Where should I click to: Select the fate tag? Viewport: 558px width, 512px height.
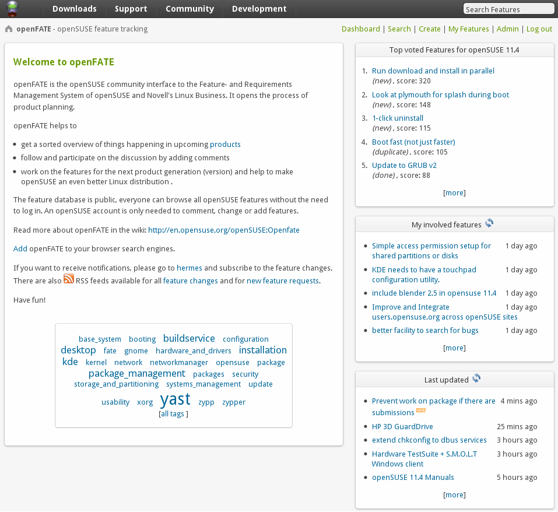pos(110,351)
